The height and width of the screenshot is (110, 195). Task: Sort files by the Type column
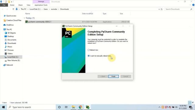105,13
